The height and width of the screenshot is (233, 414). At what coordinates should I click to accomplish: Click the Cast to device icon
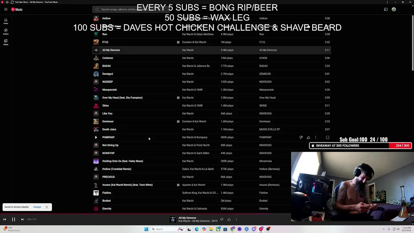386,9
